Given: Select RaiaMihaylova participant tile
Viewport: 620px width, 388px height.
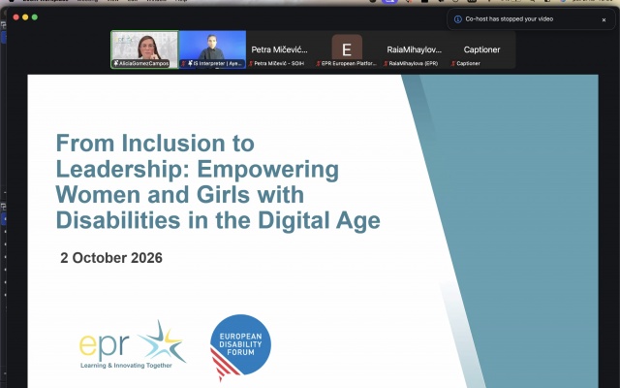Looking at the screenshot, I should coord(414,49).
